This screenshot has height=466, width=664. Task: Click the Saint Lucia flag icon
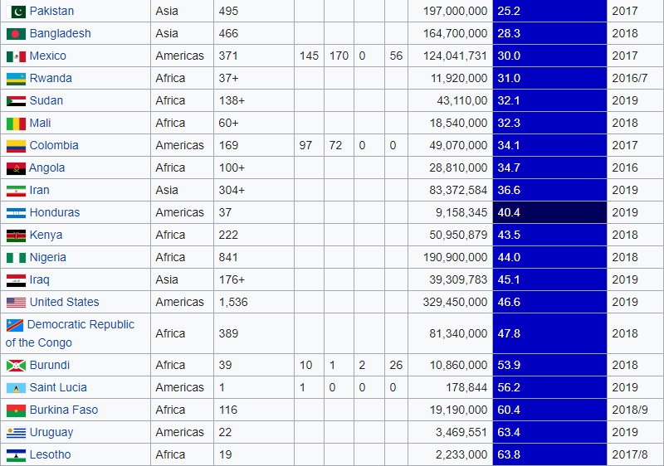16,388
